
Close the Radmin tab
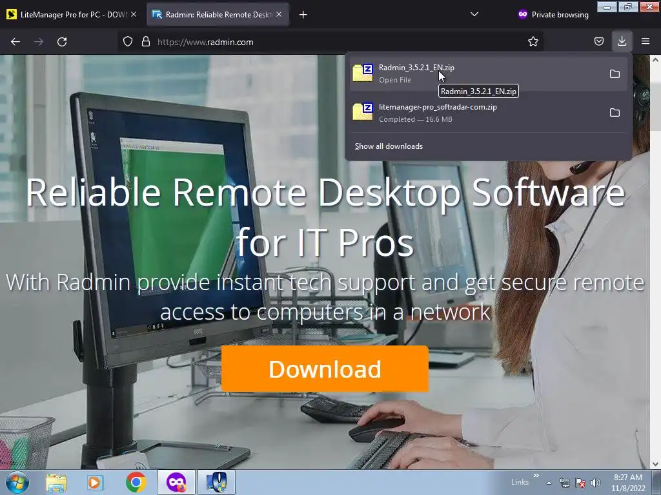pyautogui.click(x=279, y=14)
